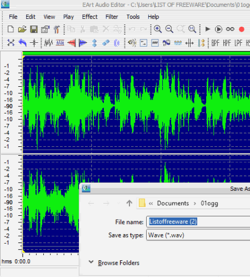Apply the LPF low-pass filter
This screenshot has width=250, height=277.
pos(238,43)
